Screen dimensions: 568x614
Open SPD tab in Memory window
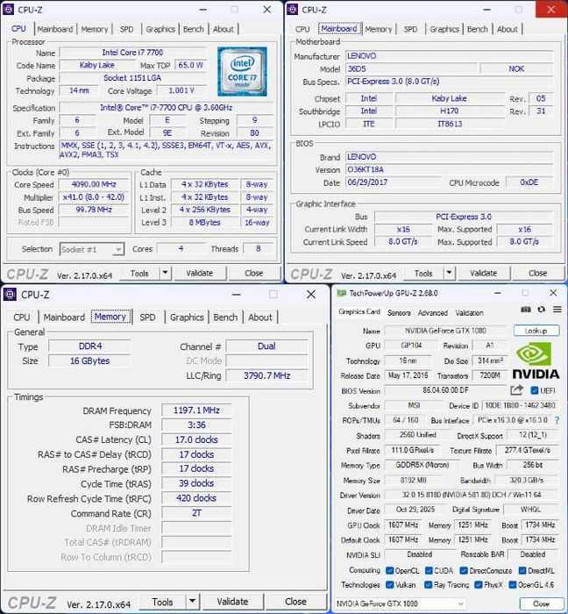pyautogui.click(x=147, y=318)
